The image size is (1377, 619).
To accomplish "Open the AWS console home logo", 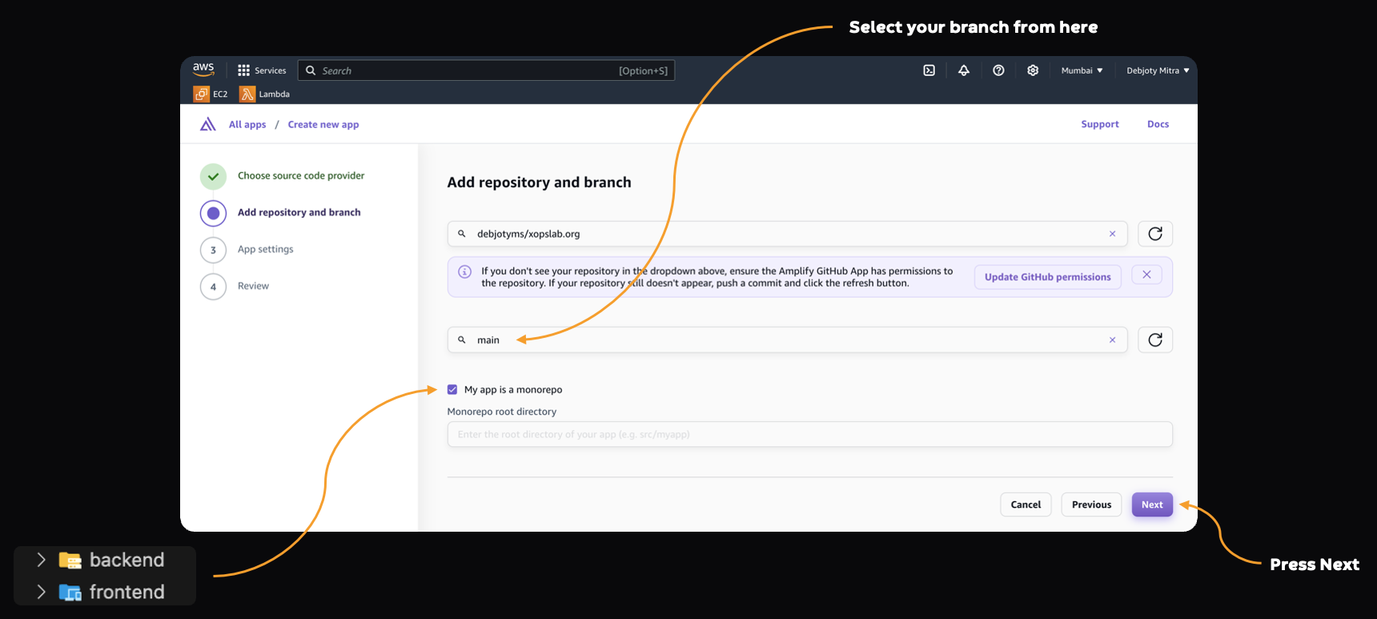I will [x=203, y=70].
